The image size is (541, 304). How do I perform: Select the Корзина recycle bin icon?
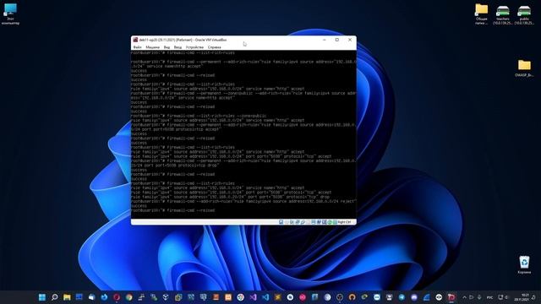point(524,264)
